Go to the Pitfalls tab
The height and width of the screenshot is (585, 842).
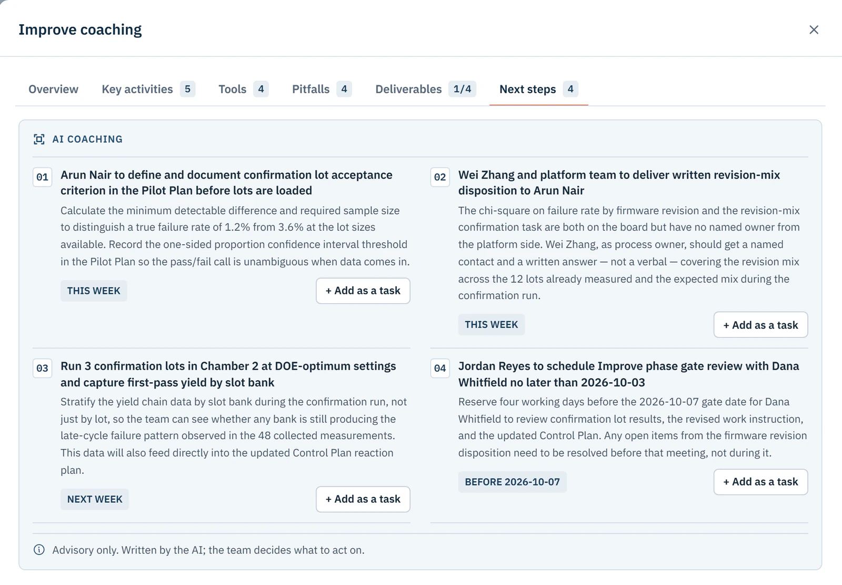[x=322, y=89]
